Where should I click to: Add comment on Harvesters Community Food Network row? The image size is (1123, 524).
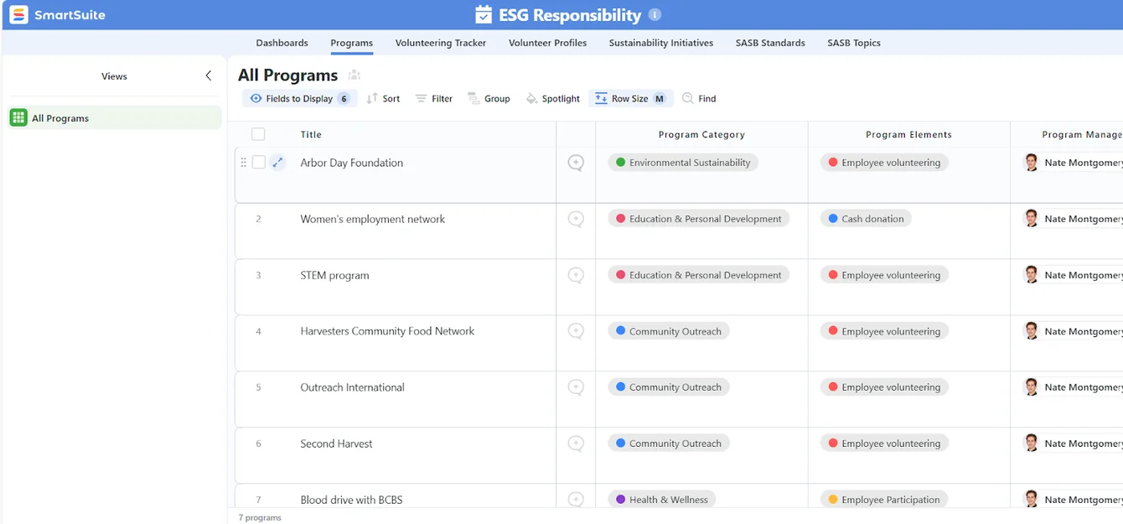pyautogui.click(x=576, y=331)
